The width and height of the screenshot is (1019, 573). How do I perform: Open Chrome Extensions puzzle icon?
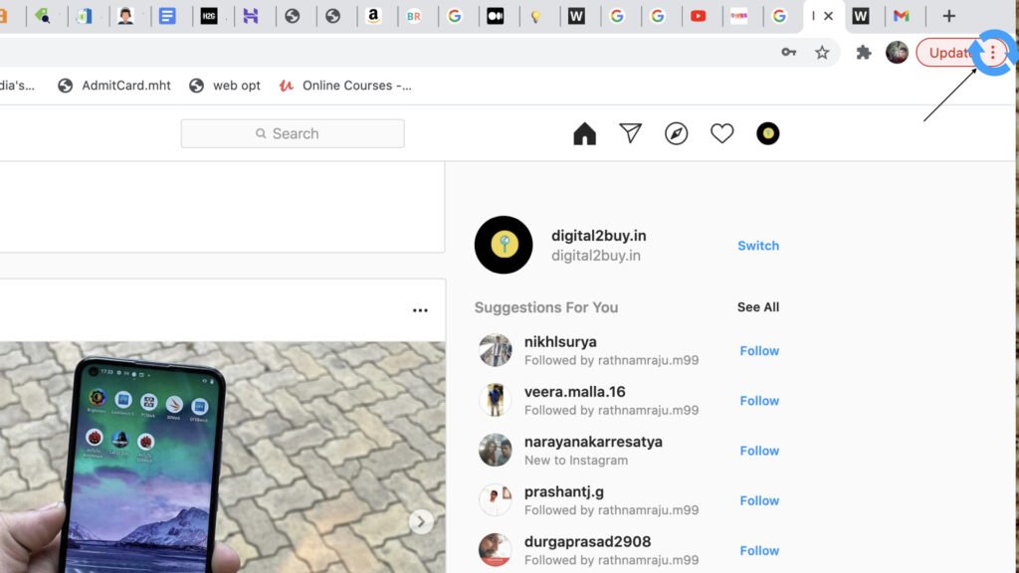[863, 53]
